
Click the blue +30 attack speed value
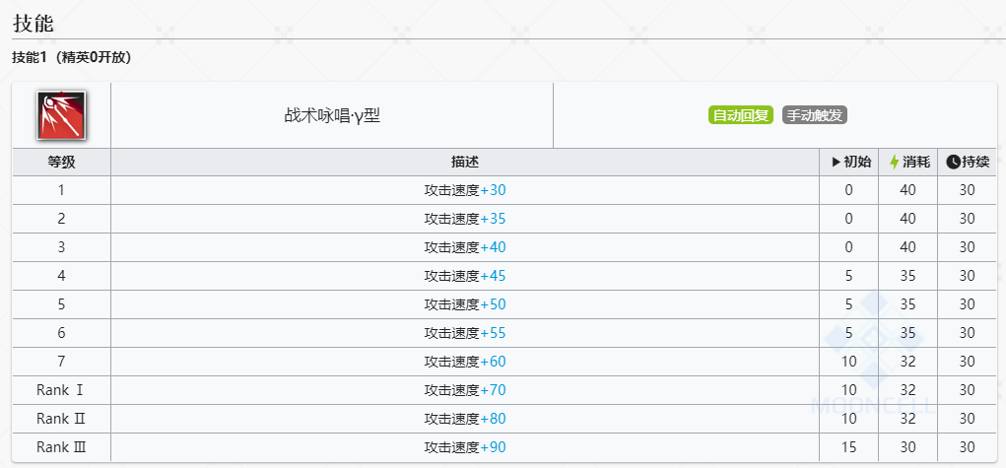point(493,190)
